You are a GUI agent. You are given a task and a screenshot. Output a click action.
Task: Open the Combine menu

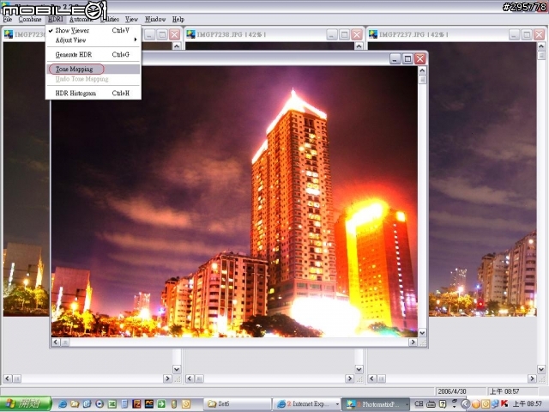pyautogui.click(x=30, y=19)
